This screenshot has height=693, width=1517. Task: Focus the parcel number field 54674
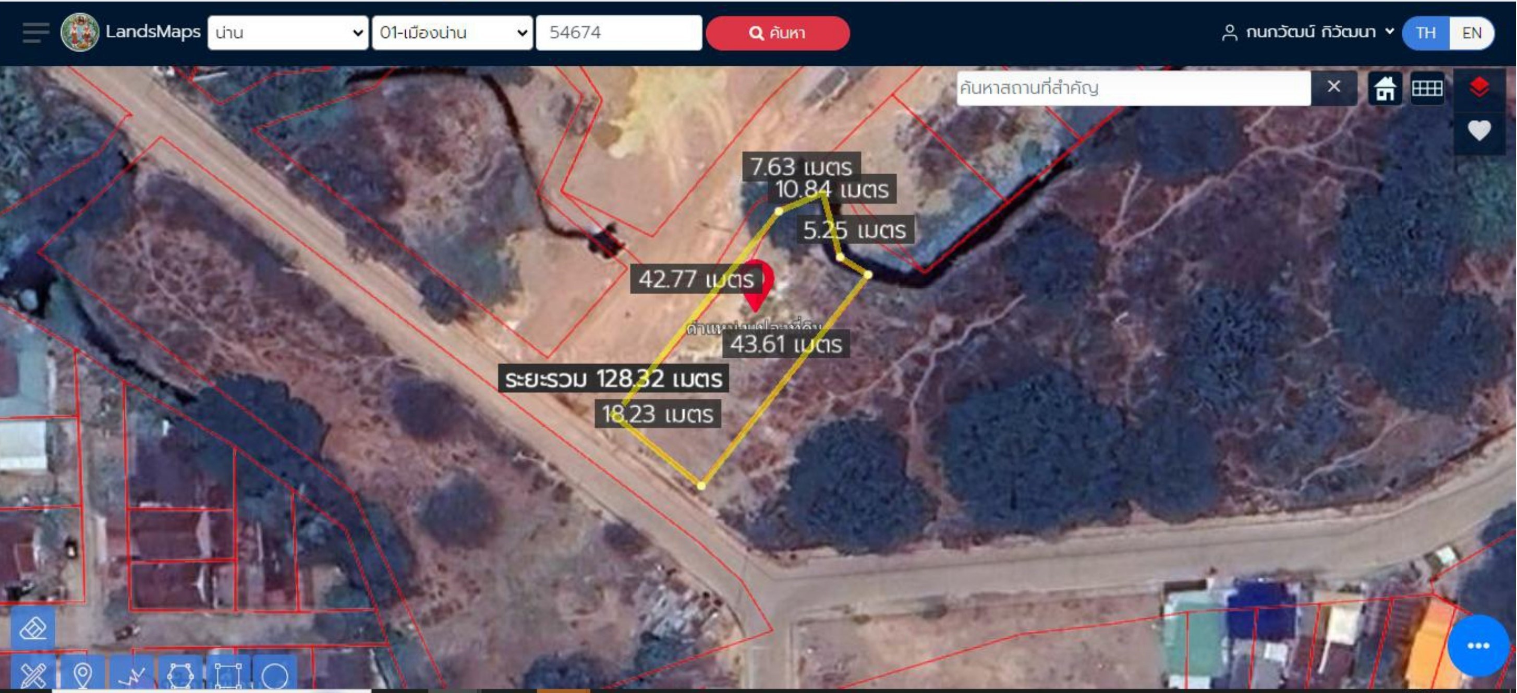(x=619, y=32)
